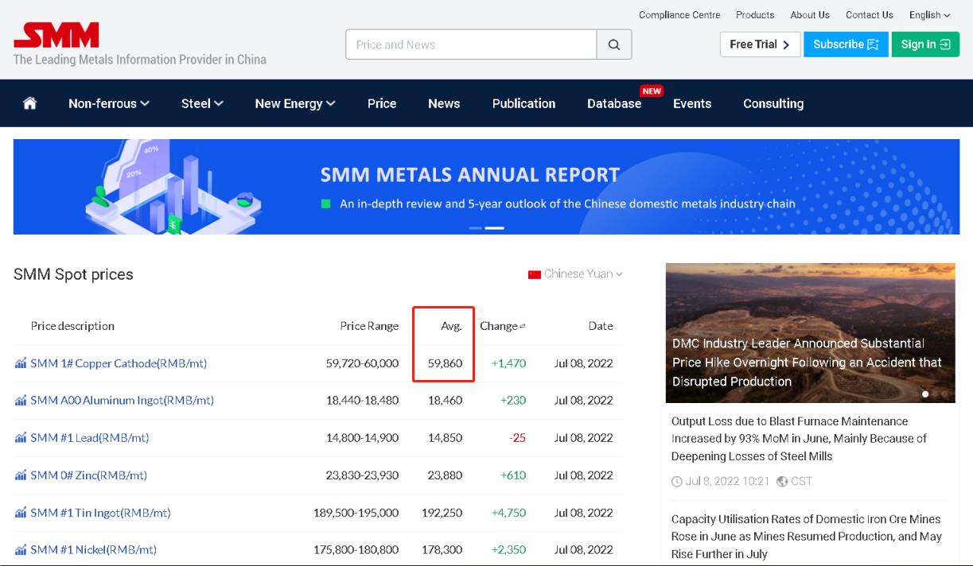Viewport: 973px width, 566px height.
Task: Open chart icon beside SMM 0# Zinc
Action: coord(21,475)
